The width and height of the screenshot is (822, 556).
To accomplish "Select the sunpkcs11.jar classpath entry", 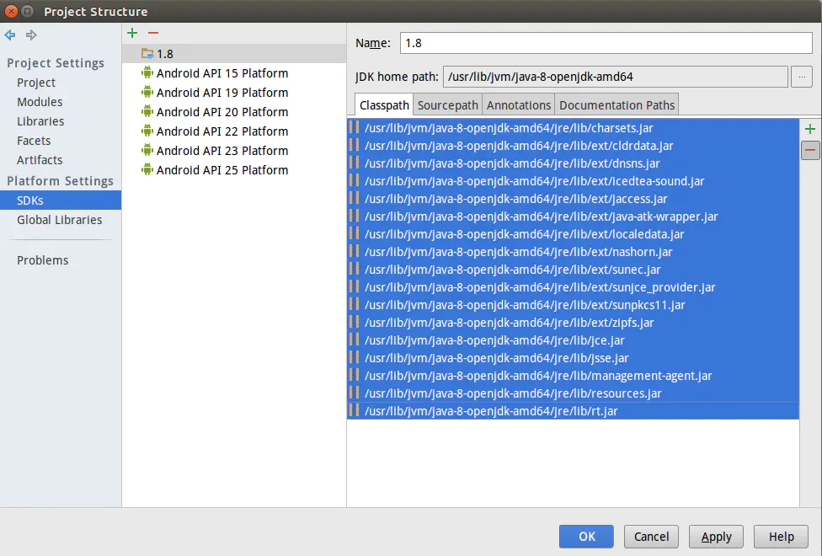I will point(573,305).
